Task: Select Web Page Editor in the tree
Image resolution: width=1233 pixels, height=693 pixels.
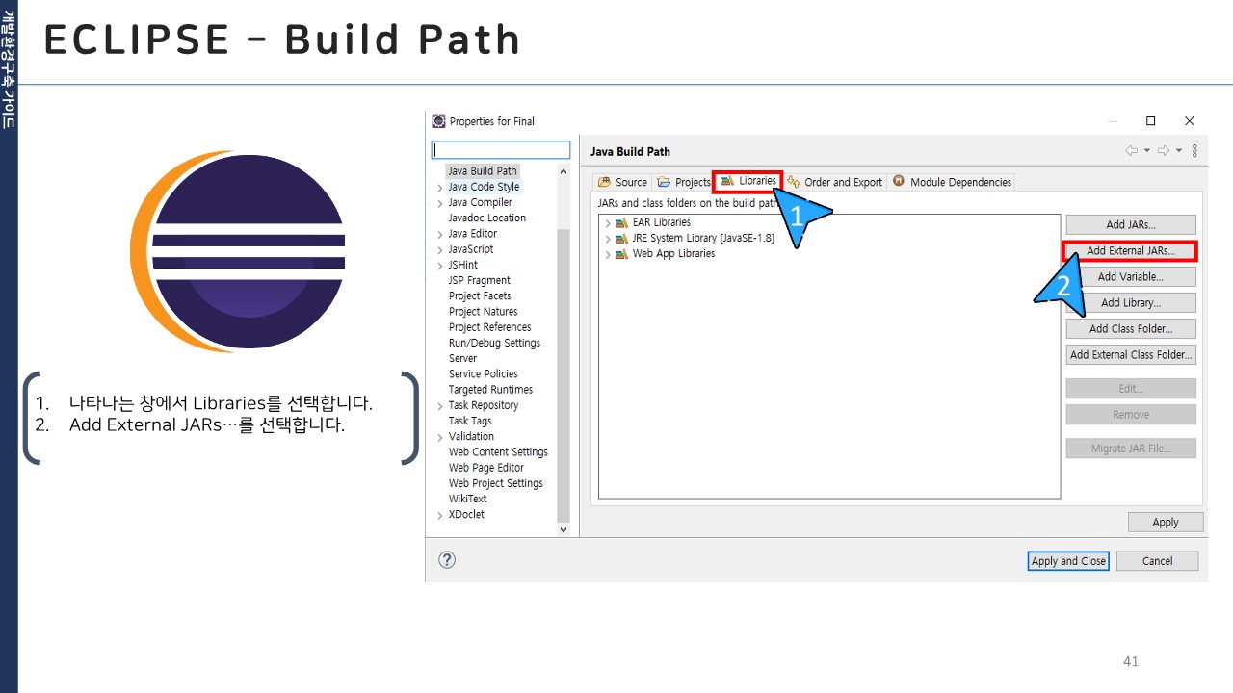Action: [486, 468]
